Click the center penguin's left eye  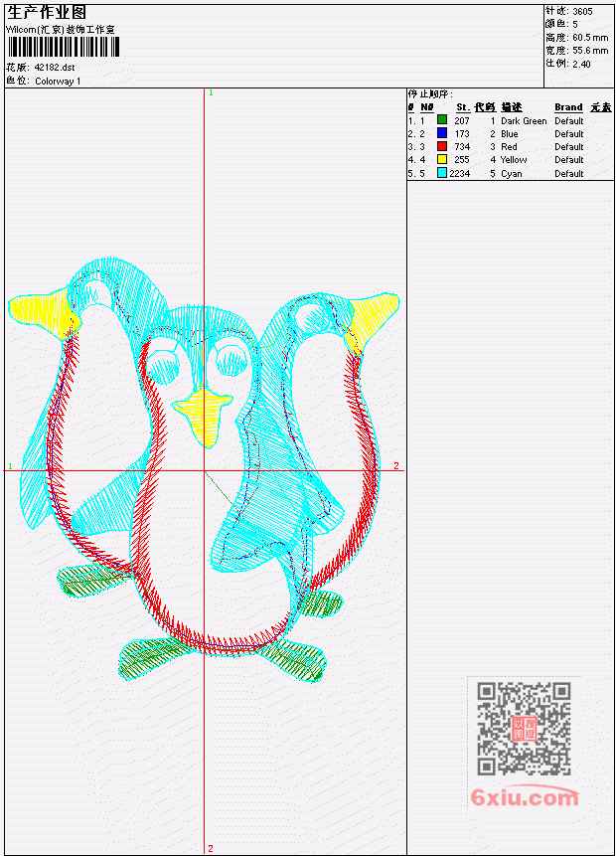coord(163,366)
